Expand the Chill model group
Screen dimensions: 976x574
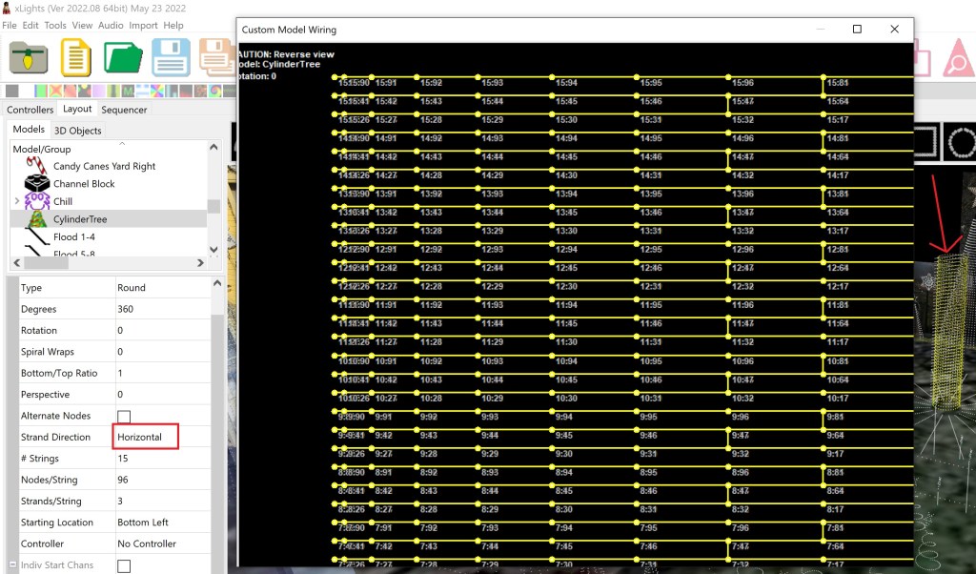click(x=16, y=201)
